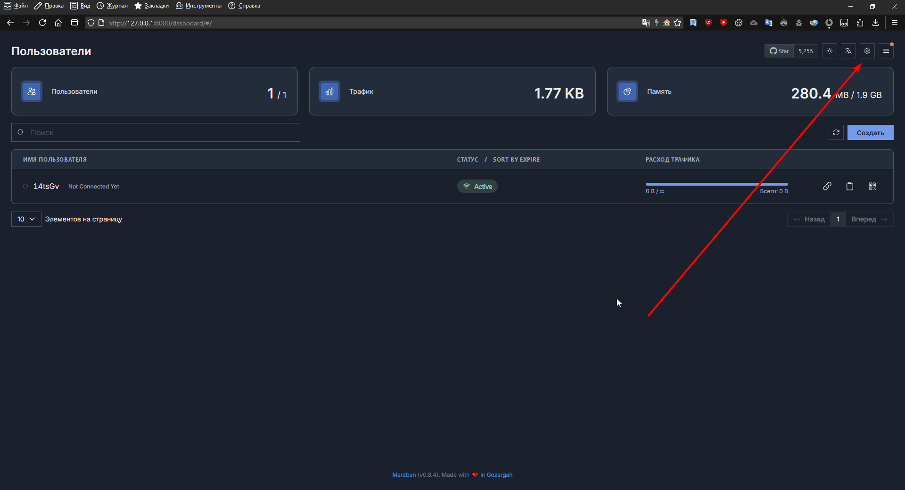Open the core settings gear icon
This screenshot has width=905, height=490.
pyautogui.click(x=867, y=51)
